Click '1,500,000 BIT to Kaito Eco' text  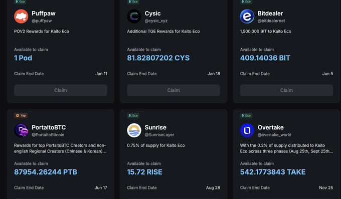click(266, 31)
